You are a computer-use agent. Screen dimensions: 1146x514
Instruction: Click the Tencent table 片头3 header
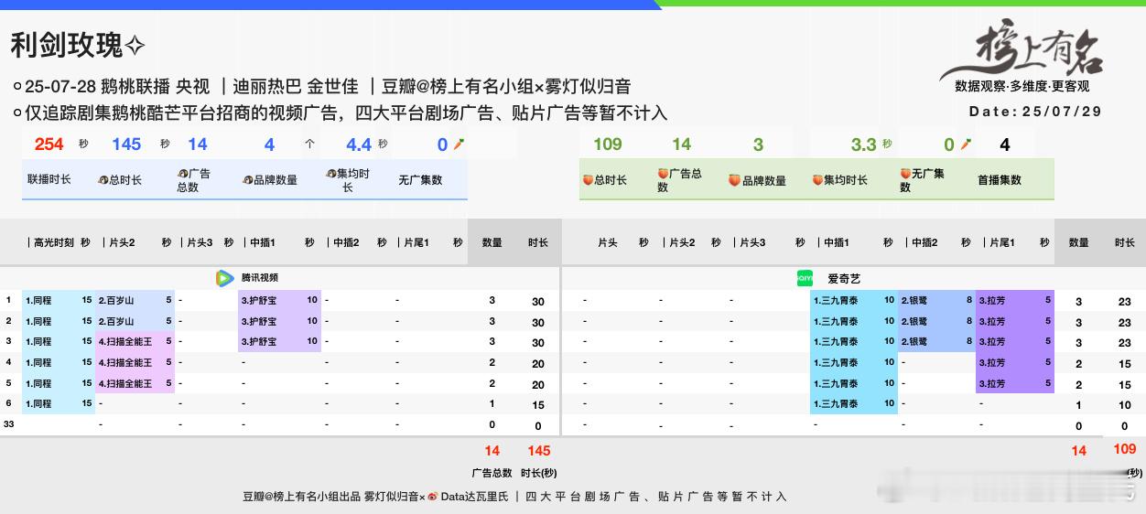(x=200, y=242)
